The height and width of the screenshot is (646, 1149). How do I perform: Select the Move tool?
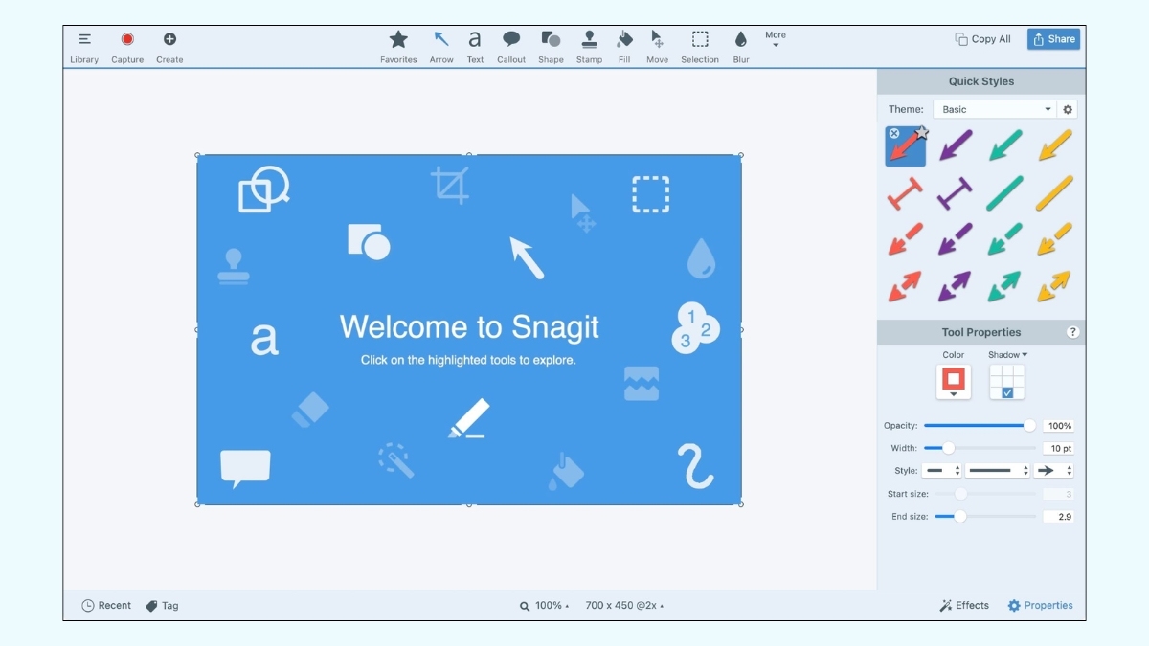point(657,47)
